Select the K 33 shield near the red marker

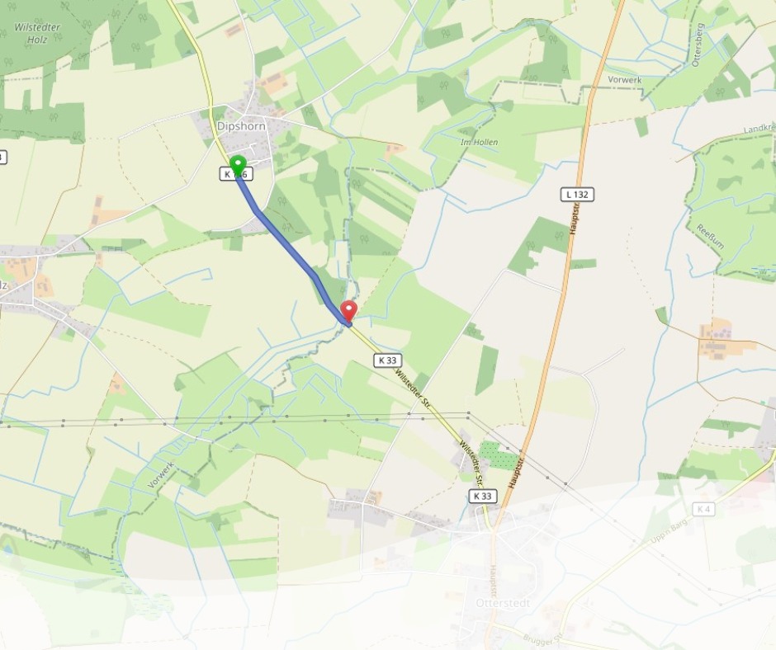387,360
